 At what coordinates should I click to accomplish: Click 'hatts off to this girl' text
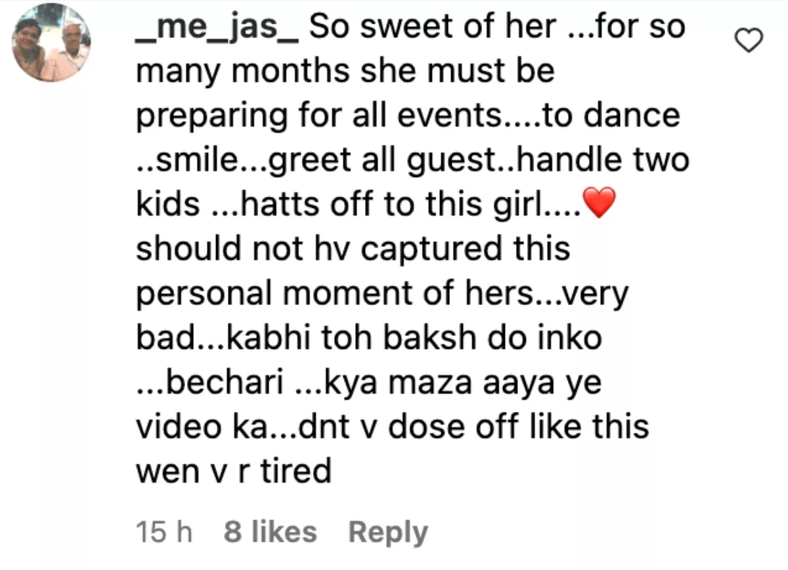tap(390, 205)
